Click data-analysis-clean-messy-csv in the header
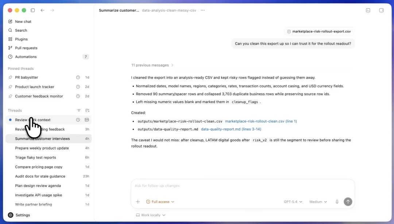The width and height of the screenshot is (394, 224). point(169,10)
